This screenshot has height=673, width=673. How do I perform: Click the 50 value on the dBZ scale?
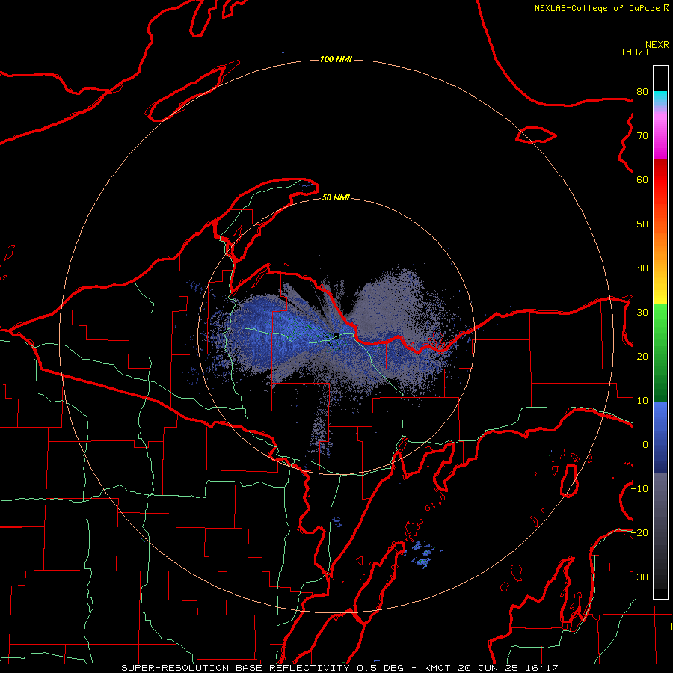pos(642,224)
